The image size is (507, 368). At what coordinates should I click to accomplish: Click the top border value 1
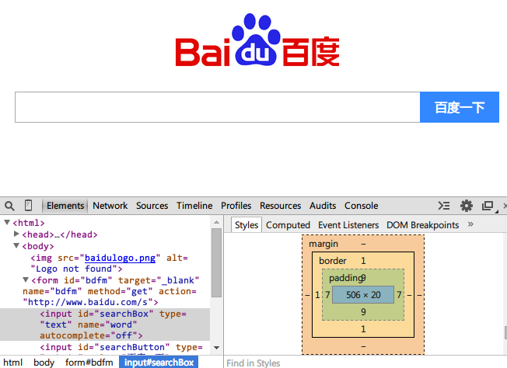click(x=363, y=261)
